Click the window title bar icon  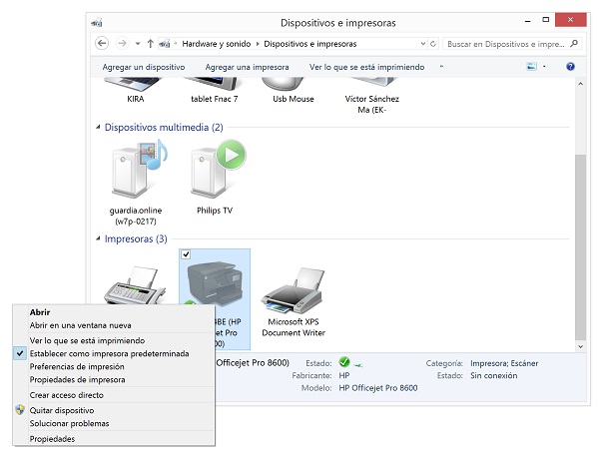click(97, 23)
